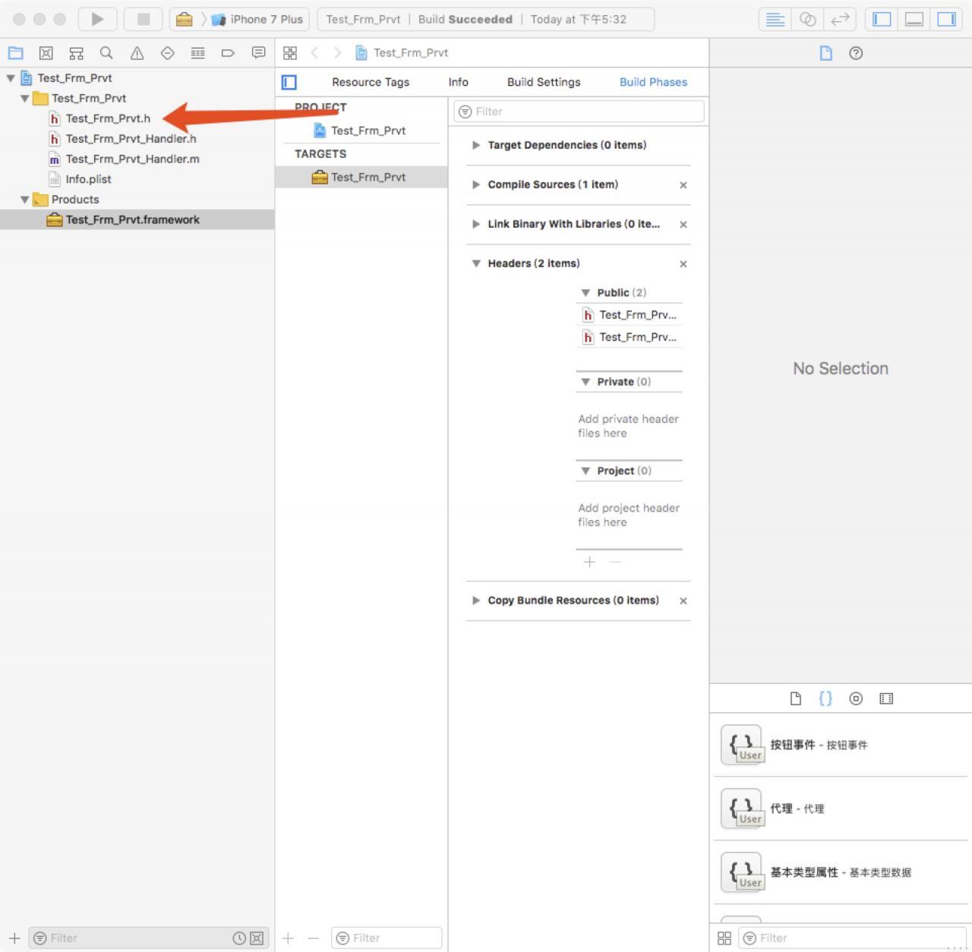Screen dimensions: 972x952
Task: Toggle the project and targets list sidebar
Action: click(289, 82)
